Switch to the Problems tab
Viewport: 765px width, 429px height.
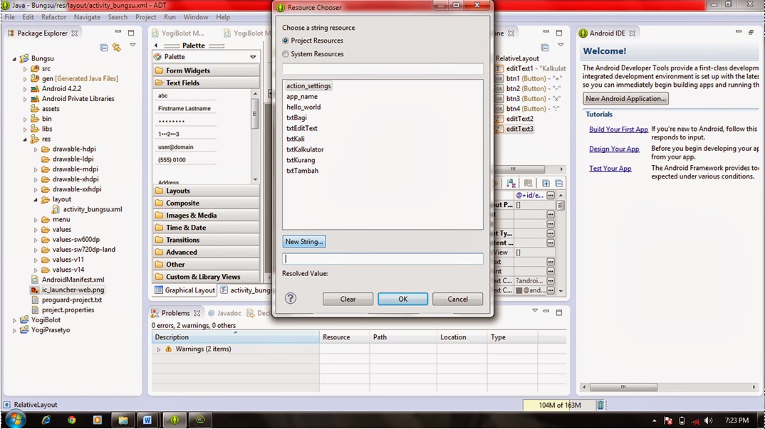click(x=176, y=313)
